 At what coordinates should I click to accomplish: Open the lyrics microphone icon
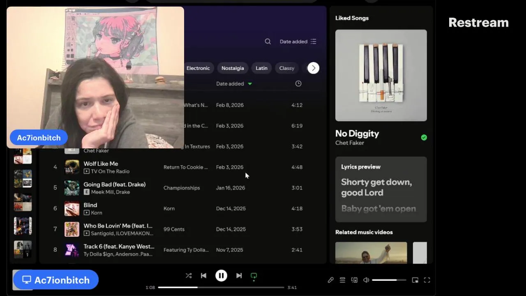[x=330, y=280]
